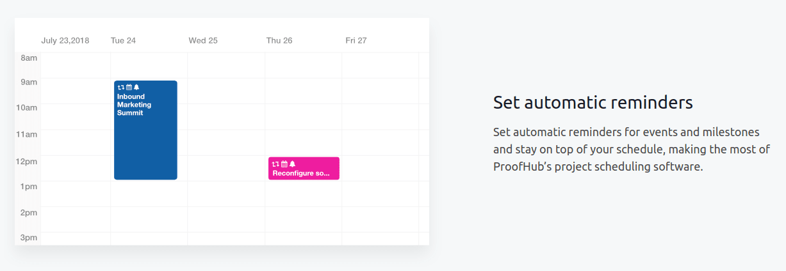Click the bell reminder icon on Inbound Marketing Summit
This screenshot has height=271, width=786.
click(x=136, y=87)
